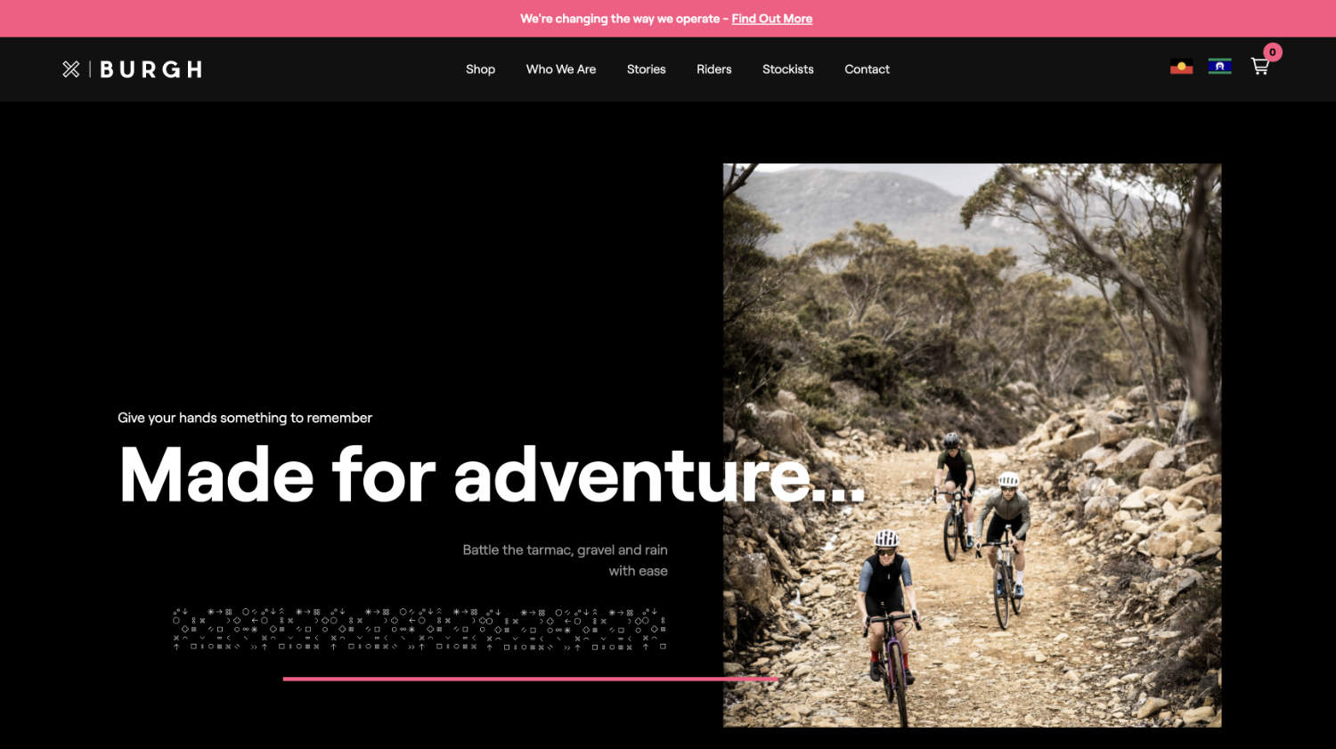Go to the Stories section
This screenshot has width=1336, height=749.
click(x=646, y=69)
